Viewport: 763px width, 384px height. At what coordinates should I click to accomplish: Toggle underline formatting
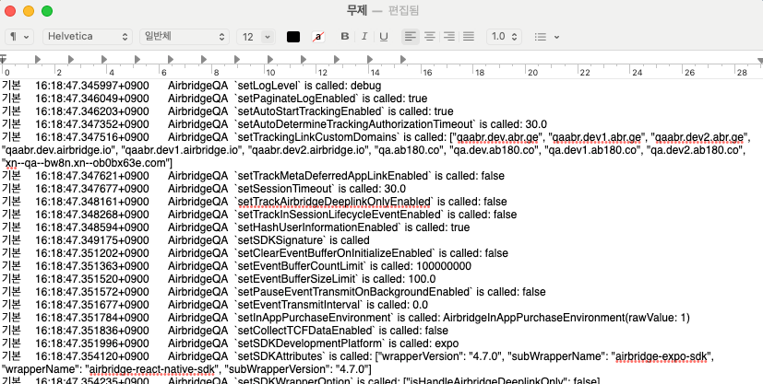pos(384,37)
